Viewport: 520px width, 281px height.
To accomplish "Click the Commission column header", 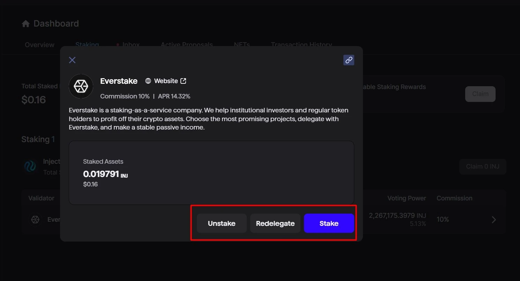I will pos(454,198).
